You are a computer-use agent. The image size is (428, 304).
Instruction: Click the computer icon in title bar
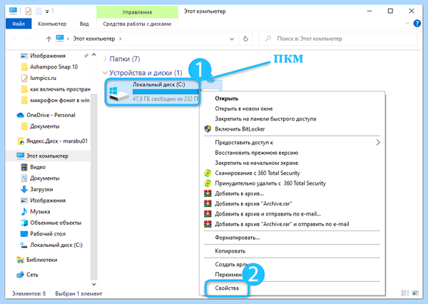(13, 11)
